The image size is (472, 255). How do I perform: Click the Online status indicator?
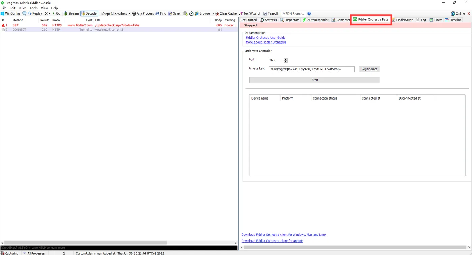[458, 13]
